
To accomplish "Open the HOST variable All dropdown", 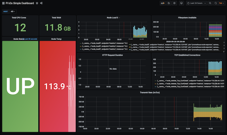I will point(13,11).
